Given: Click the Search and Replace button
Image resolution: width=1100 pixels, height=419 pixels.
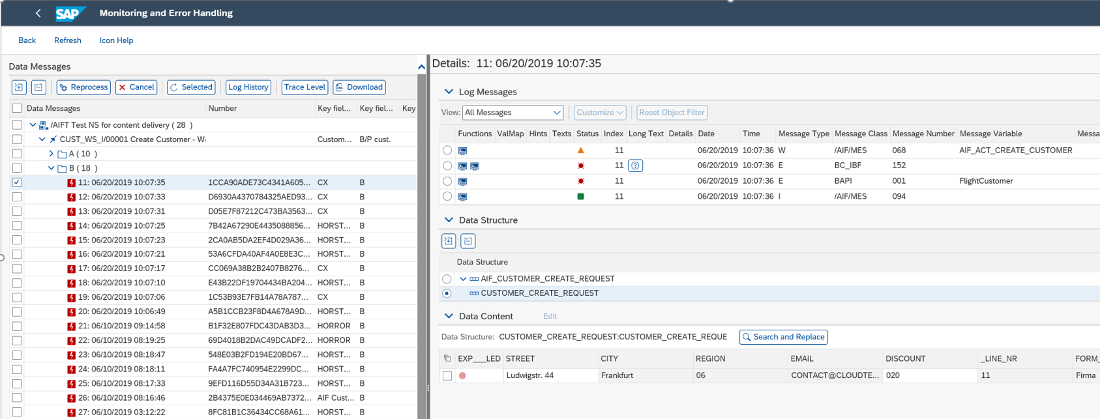Looking at the screenshot, I should coord(783,337).
